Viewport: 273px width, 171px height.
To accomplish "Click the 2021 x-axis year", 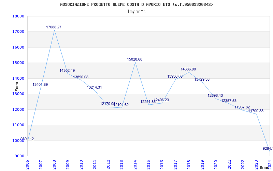I will tap(229, 165).
